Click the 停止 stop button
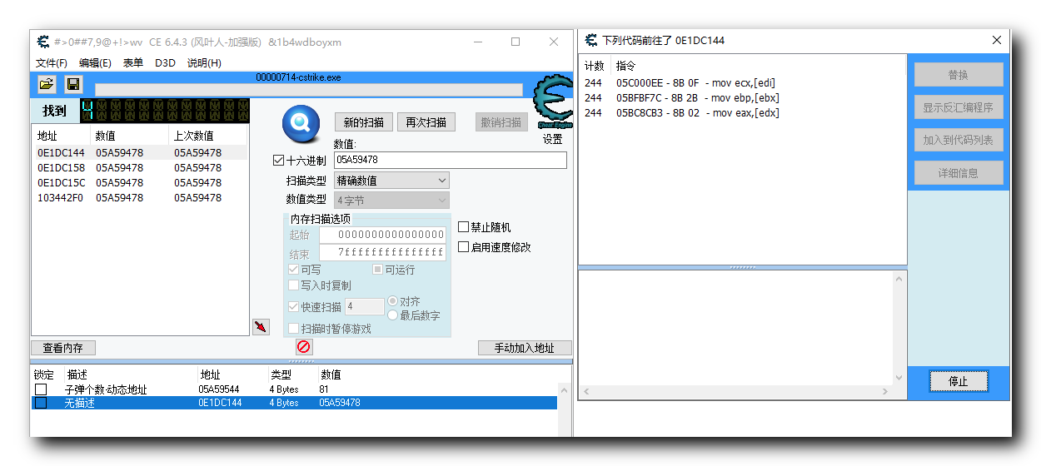The height and width of the screenshot is (466, 1041). pos(959,381)
